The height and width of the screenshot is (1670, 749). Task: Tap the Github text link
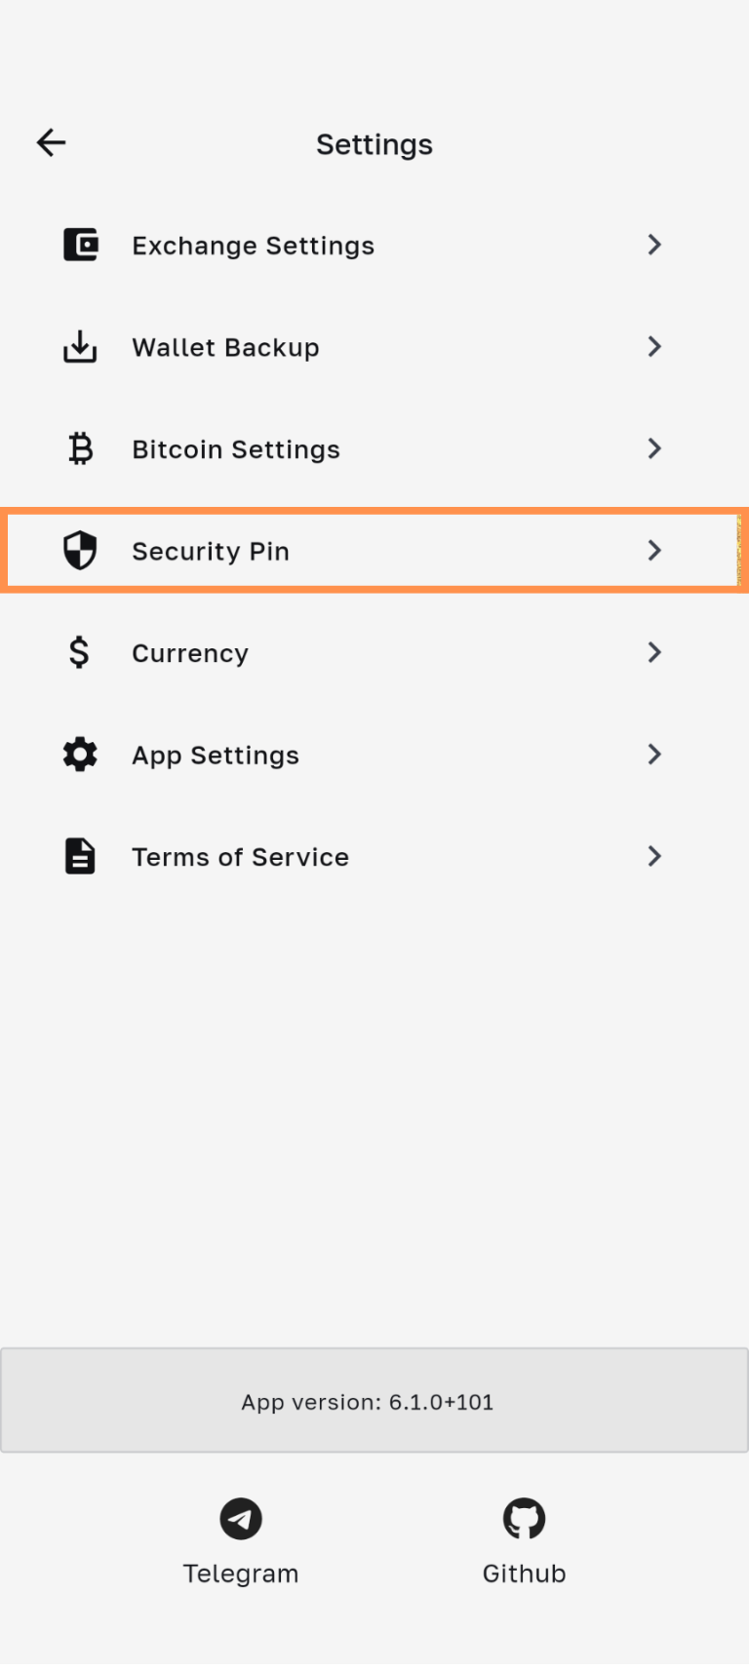pyautogui.click(x=524, y=1573)
